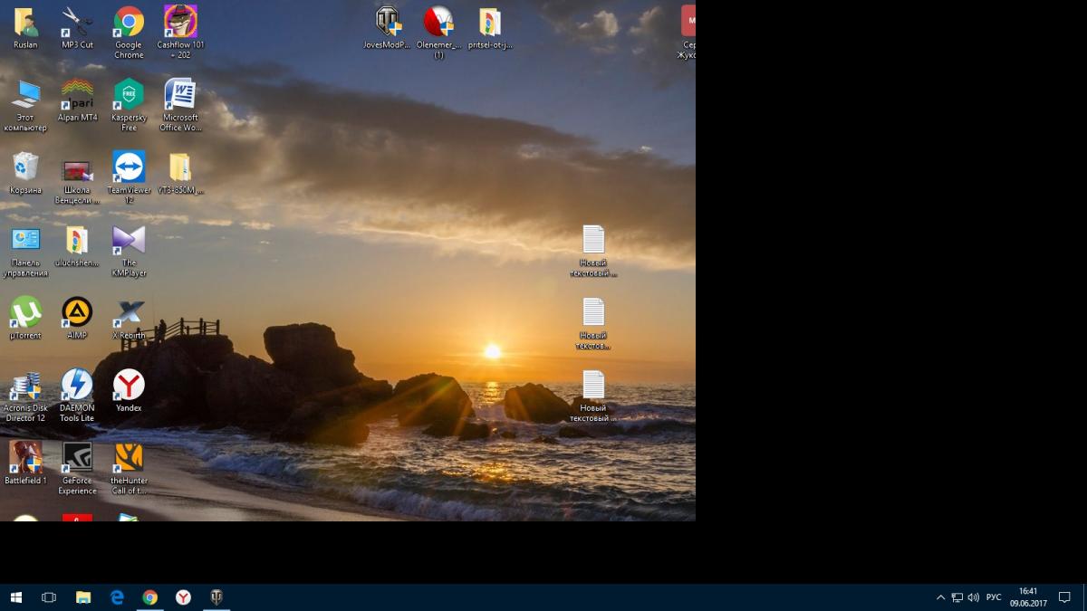
Task: Select the µTorrent desktop icon
Action: [x=25, y=313]
